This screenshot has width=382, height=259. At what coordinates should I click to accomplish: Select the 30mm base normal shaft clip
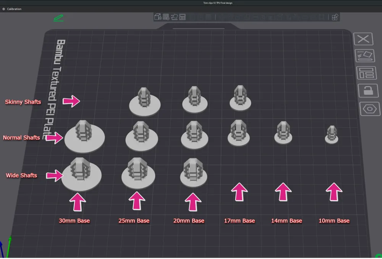tap(84, 137)
